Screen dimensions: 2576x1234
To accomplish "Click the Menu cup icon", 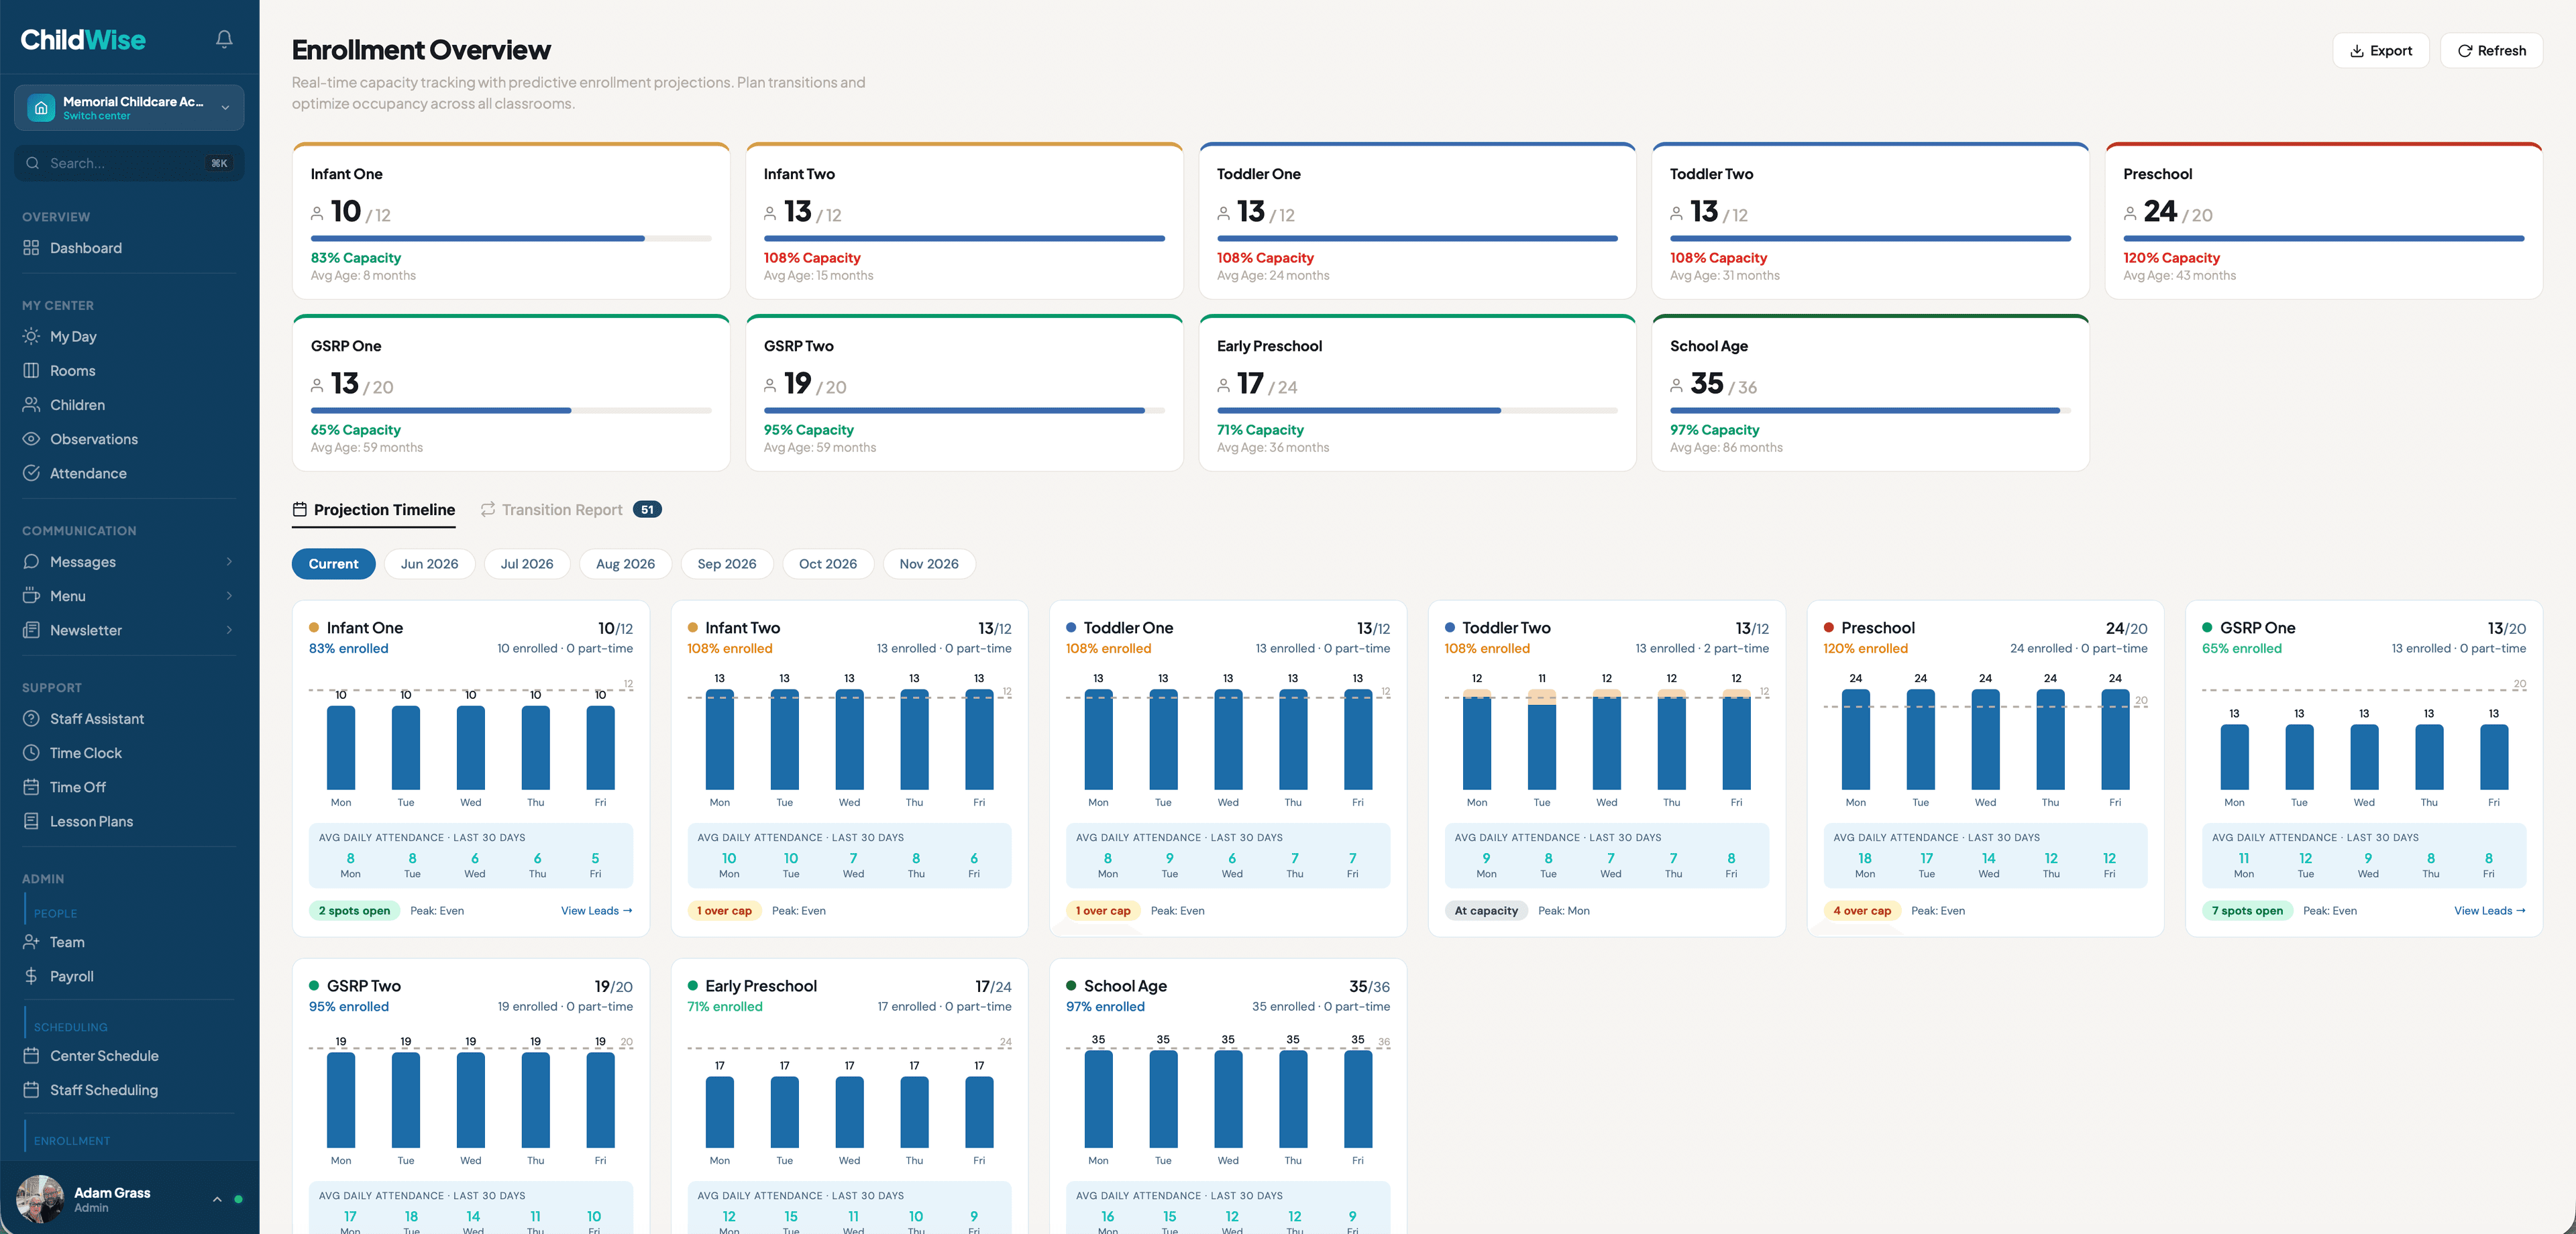I will pyautogui.click(x=31, y=596).
